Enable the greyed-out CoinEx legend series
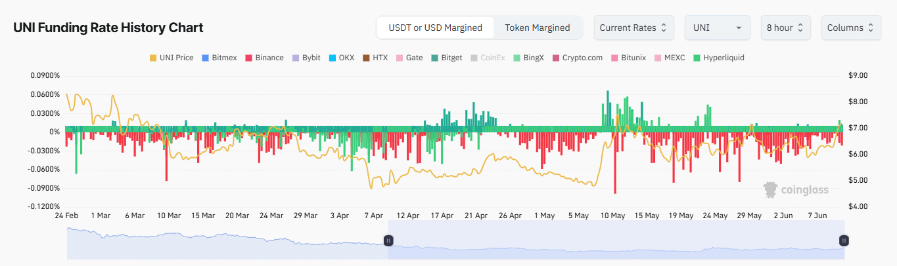The height and width of the screenshot is (266, 897). pyautogui.click(x=488, y=58)
